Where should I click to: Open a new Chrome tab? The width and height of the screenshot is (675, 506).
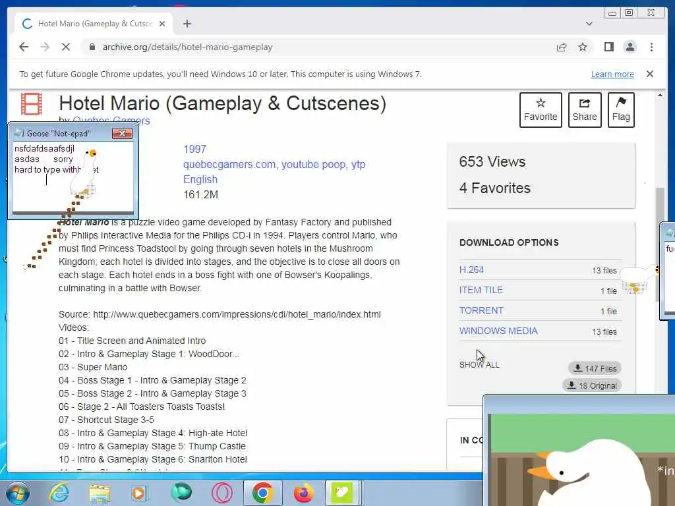[x=187, y=24]
